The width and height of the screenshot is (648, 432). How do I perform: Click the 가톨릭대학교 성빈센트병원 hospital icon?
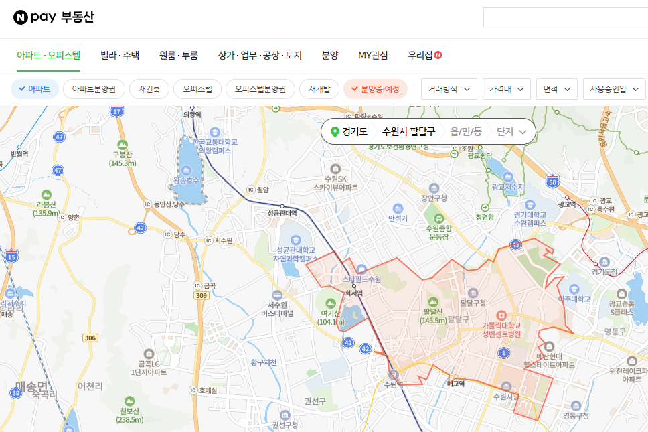click(x=501, y=316)
